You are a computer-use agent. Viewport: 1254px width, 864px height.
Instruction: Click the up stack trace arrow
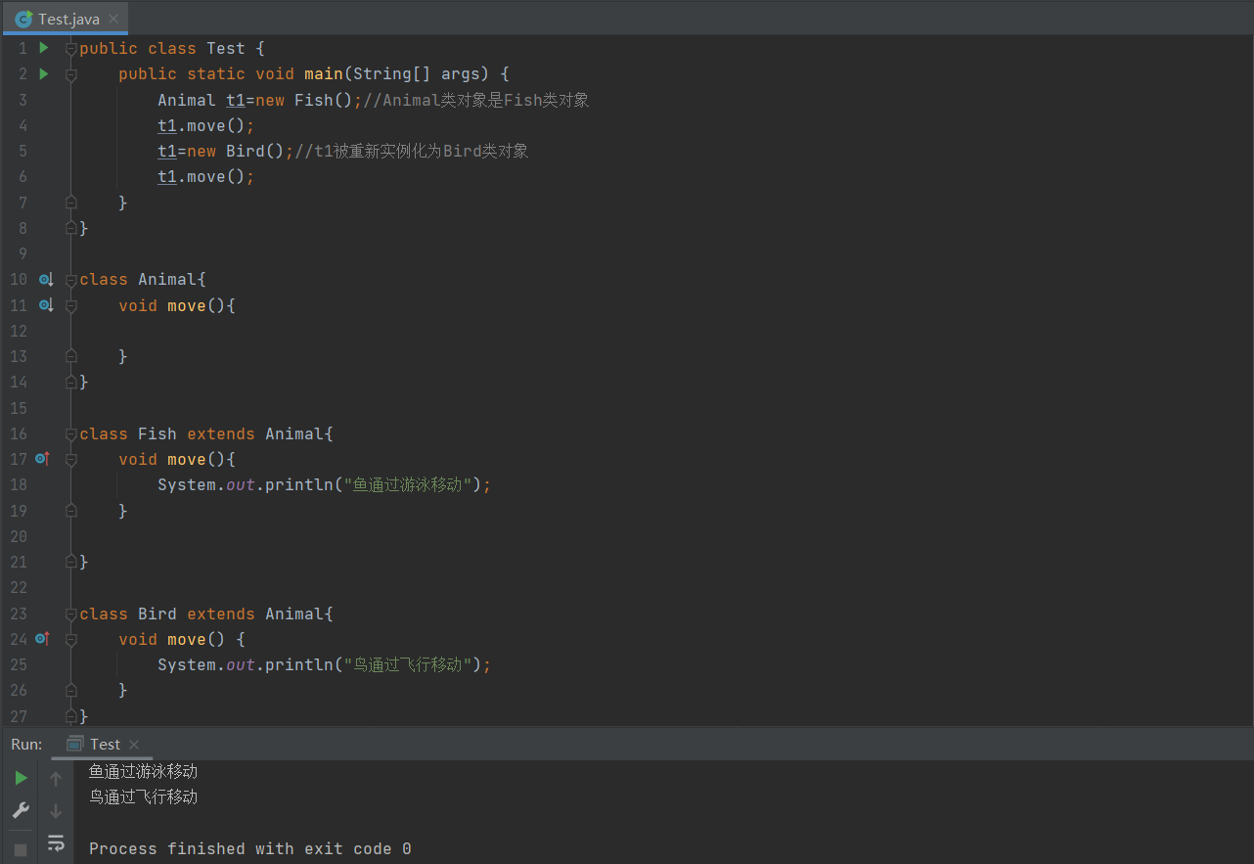coord(56,779)
